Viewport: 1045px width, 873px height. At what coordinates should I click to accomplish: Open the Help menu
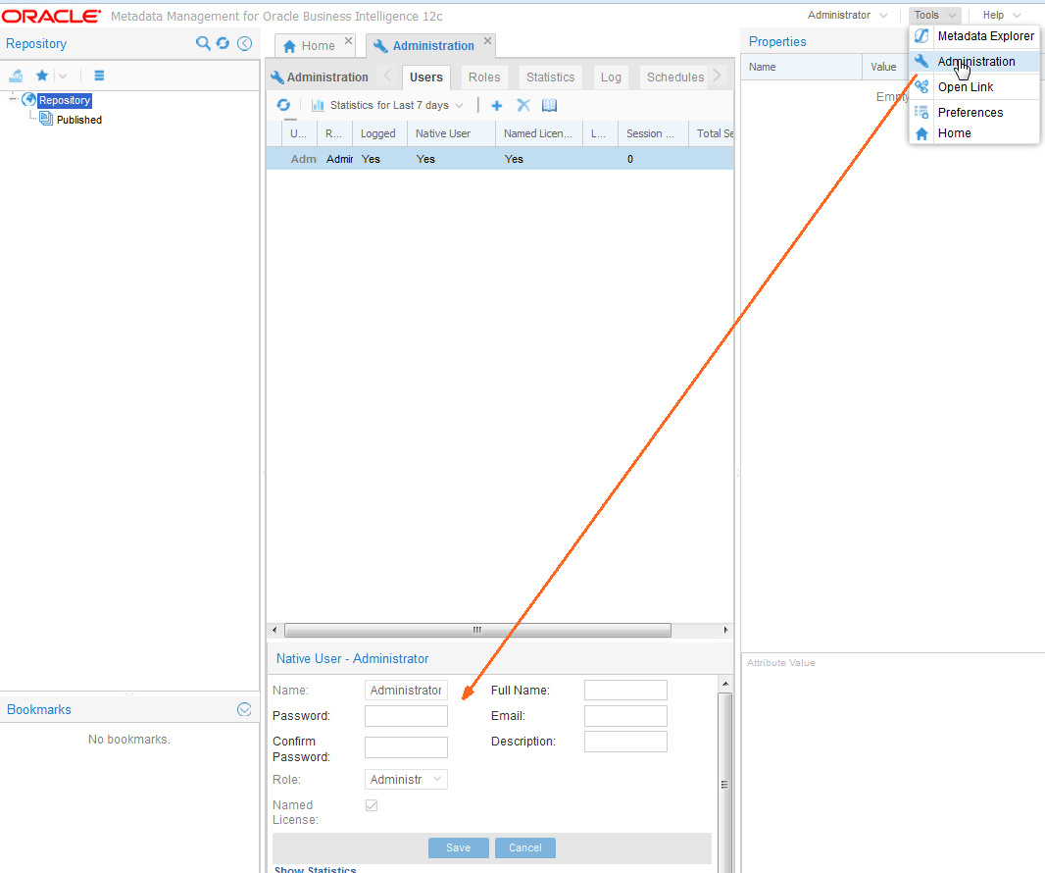[x=1001, y=16]
